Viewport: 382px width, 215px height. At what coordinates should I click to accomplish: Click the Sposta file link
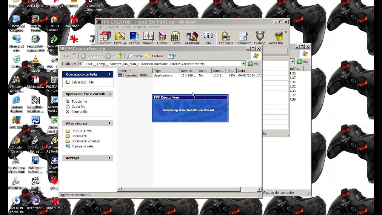79,102
